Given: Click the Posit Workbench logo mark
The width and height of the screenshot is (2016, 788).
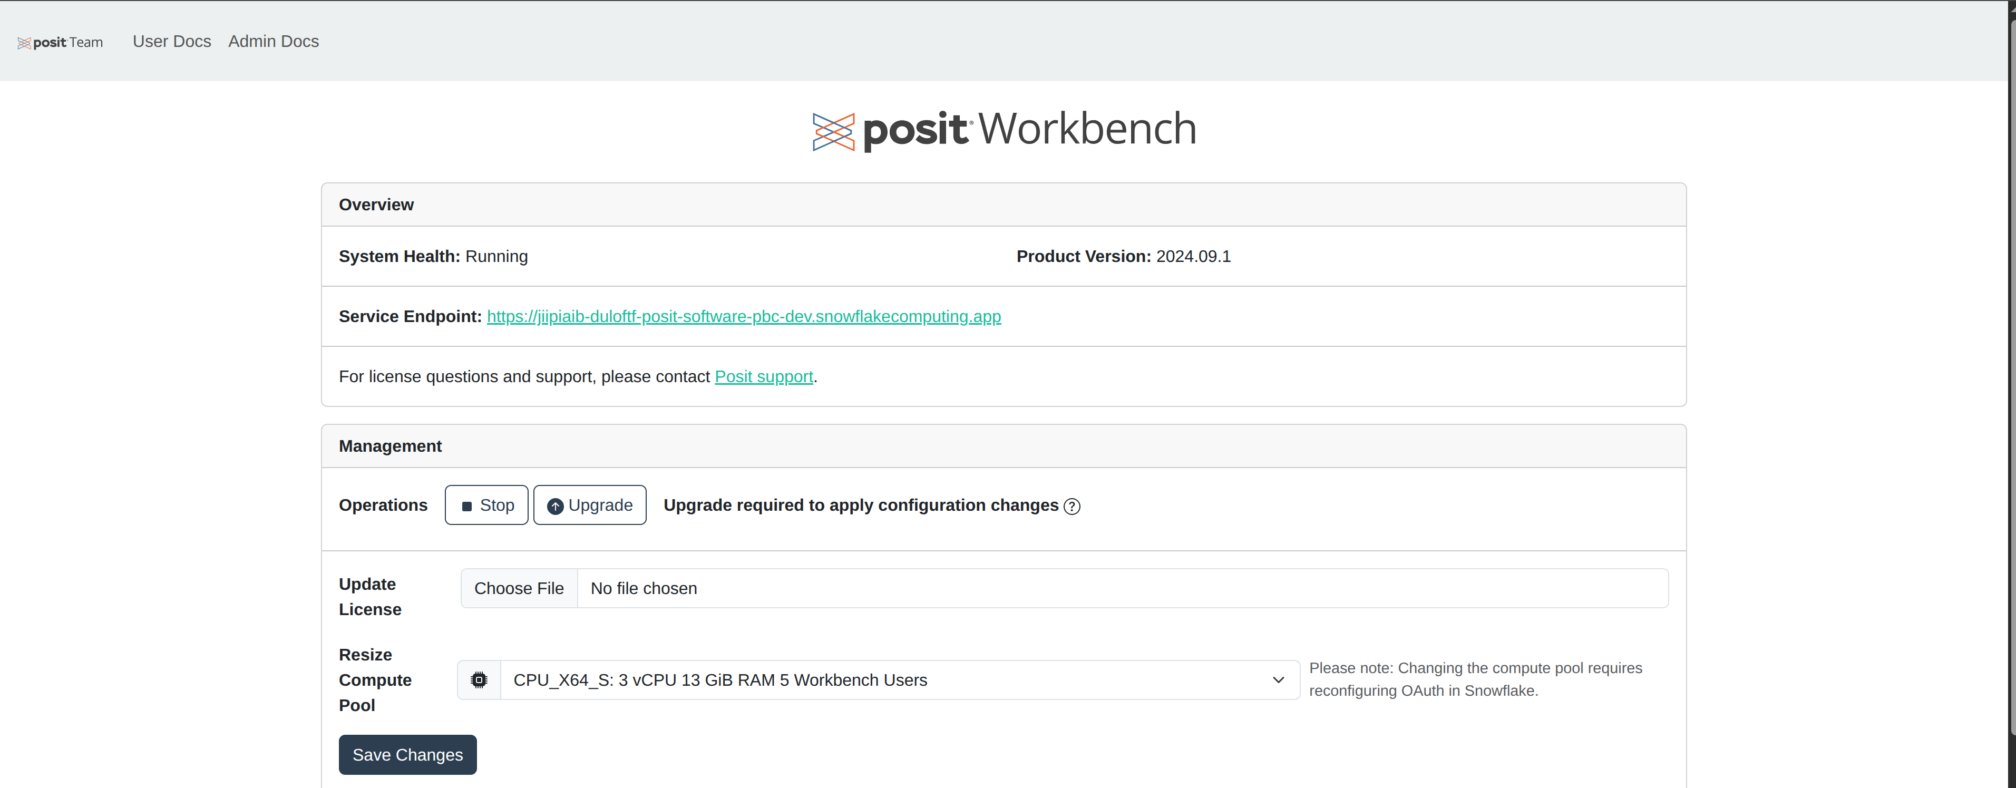Looking at the screenshot, I should (x=833, y=131).
